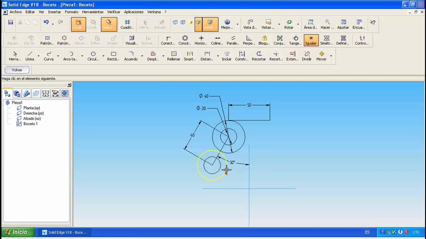
Task: Open the Acuerdo tool dropdown arrow
Action: [x=142, y=56]
